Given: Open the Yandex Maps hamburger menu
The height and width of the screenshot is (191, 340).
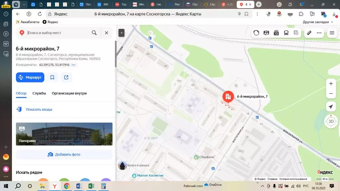Looking at the screenshot, I should 332,33.
